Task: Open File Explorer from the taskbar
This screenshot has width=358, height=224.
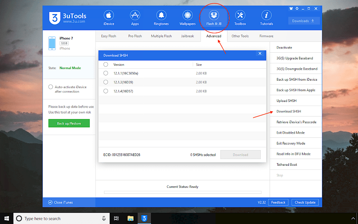Action: [131, 218]
